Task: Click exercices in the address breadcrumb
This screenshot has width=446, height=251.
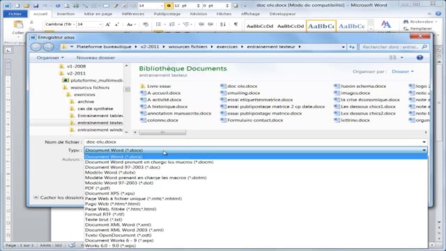Action: (x=227, y=47)
